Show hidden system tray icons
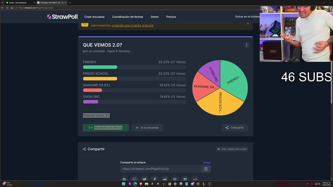This screenshot has width=333, height=187. 308,184
